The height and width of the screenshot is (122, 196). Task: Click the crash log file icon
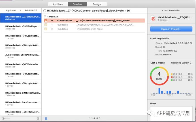point(153,19)
